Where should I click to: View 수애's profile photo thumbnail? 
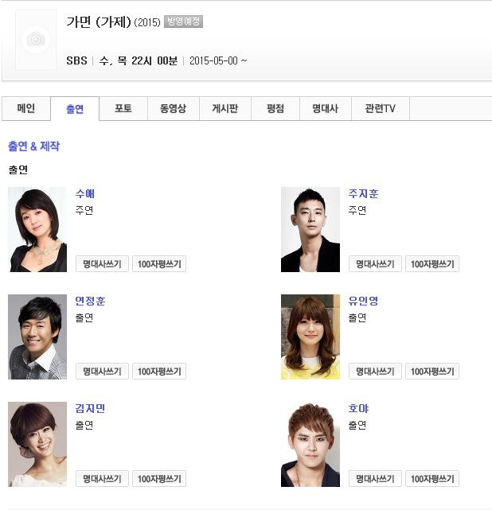coord(37,229)
